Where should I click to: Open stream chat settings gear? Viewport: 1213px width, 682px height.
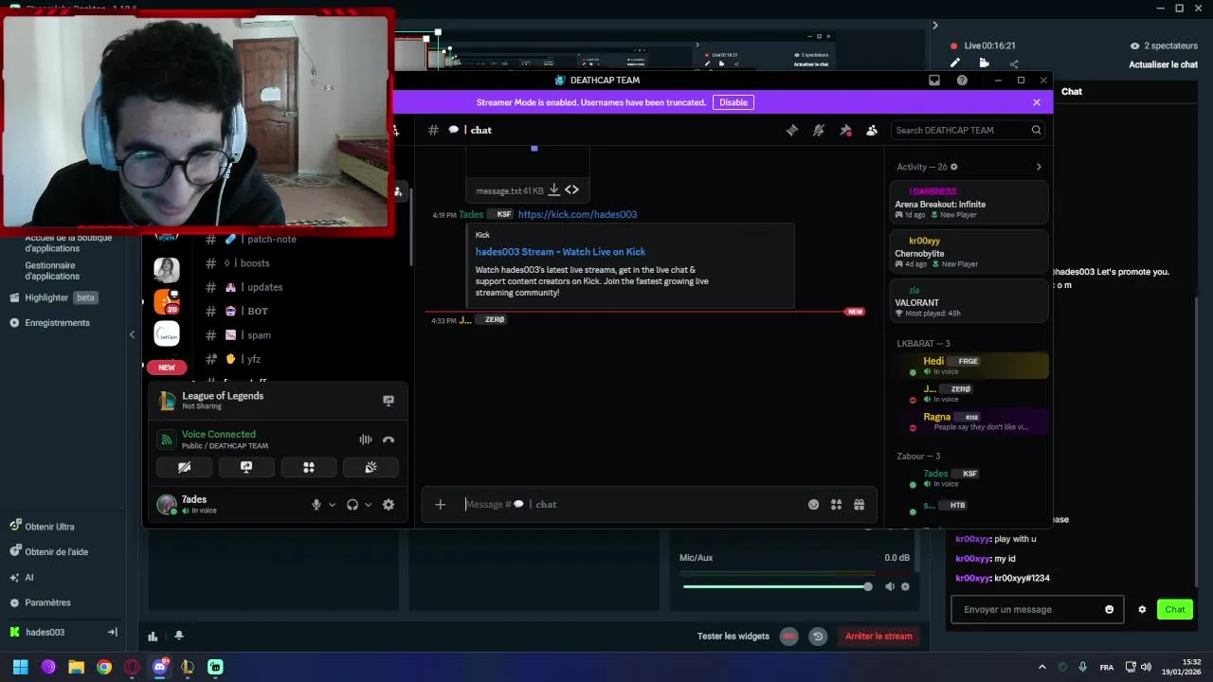(x=1142, y=609)
